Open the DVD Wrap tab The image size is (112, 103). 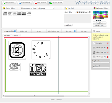coord(84,31)
